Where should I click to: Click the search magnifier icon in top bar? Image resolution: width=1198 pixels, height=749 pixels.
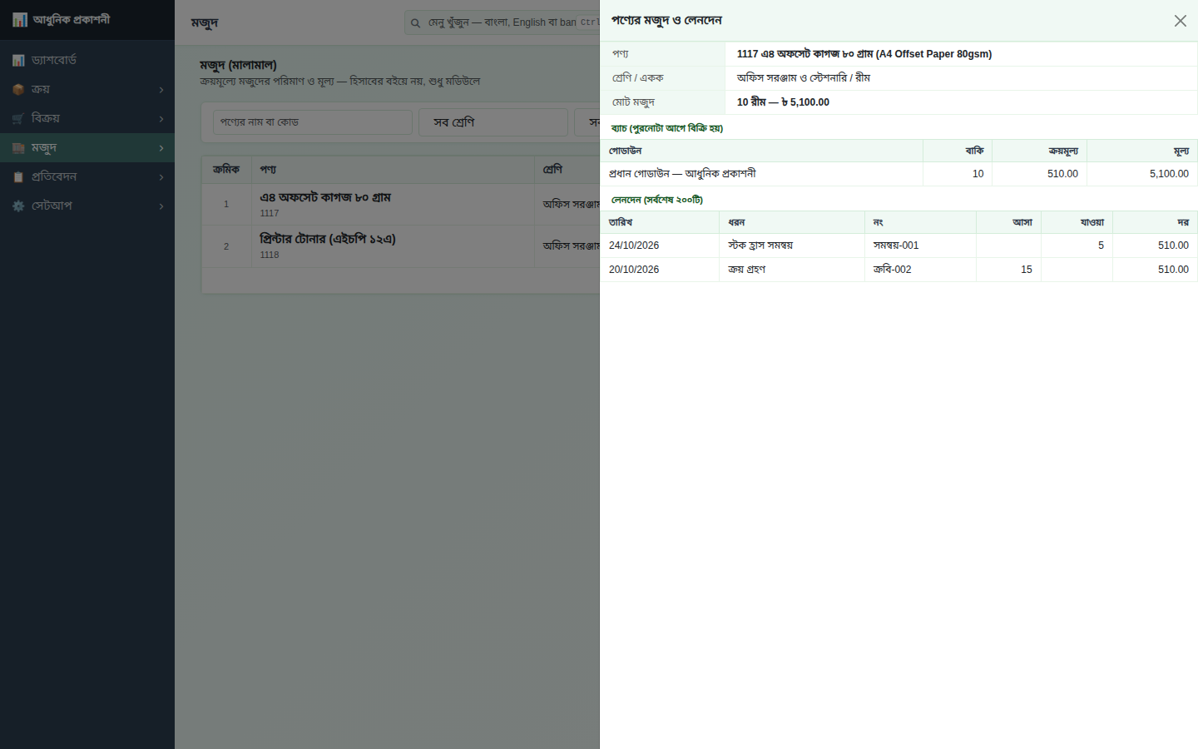coord(415,22)
